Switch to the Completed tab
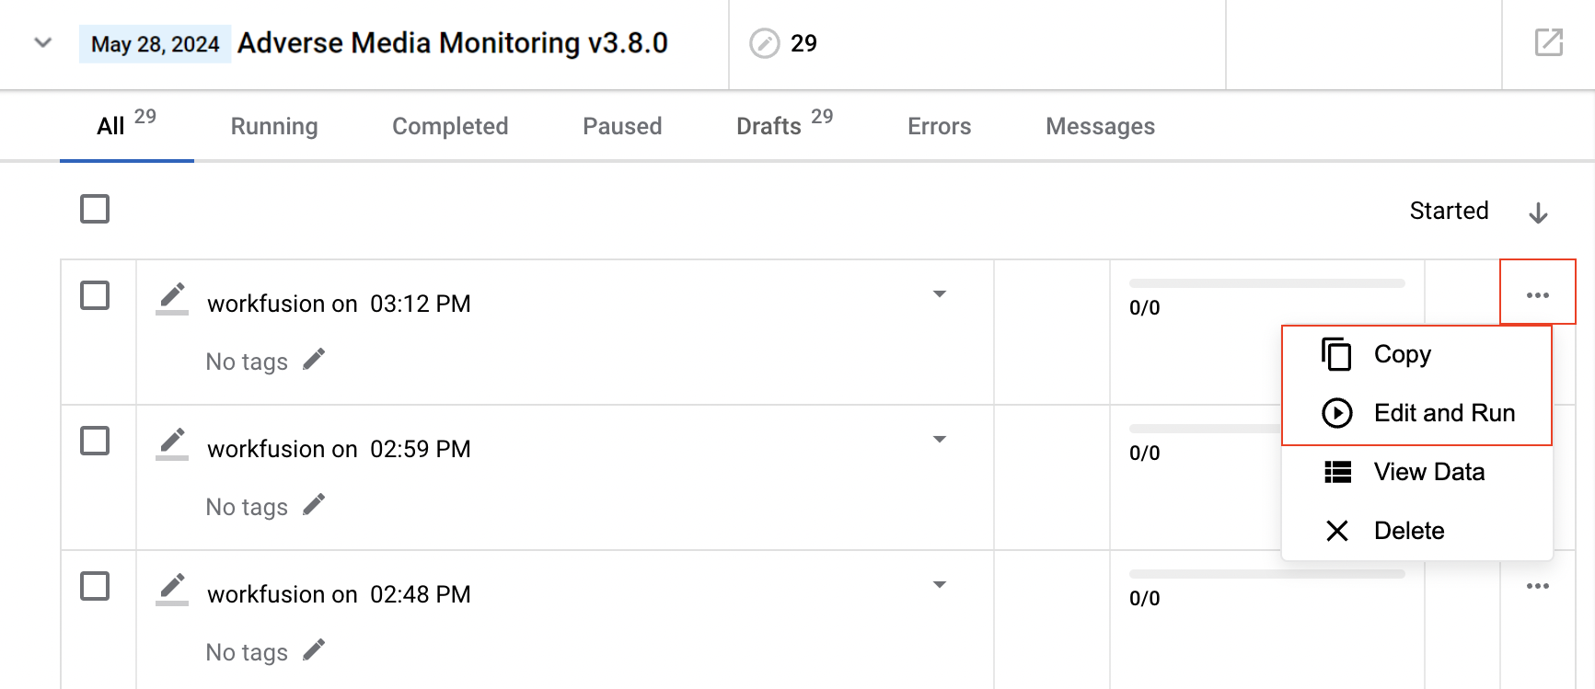Viewport: 1595px width, 689px height. pyautogui.click(x=450, y=126)
